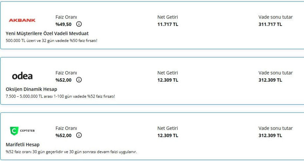Click Akbank's 11.717 TL net return value
Image resolution: width=304 pixels, height=161 pixels.
(168, 24)
